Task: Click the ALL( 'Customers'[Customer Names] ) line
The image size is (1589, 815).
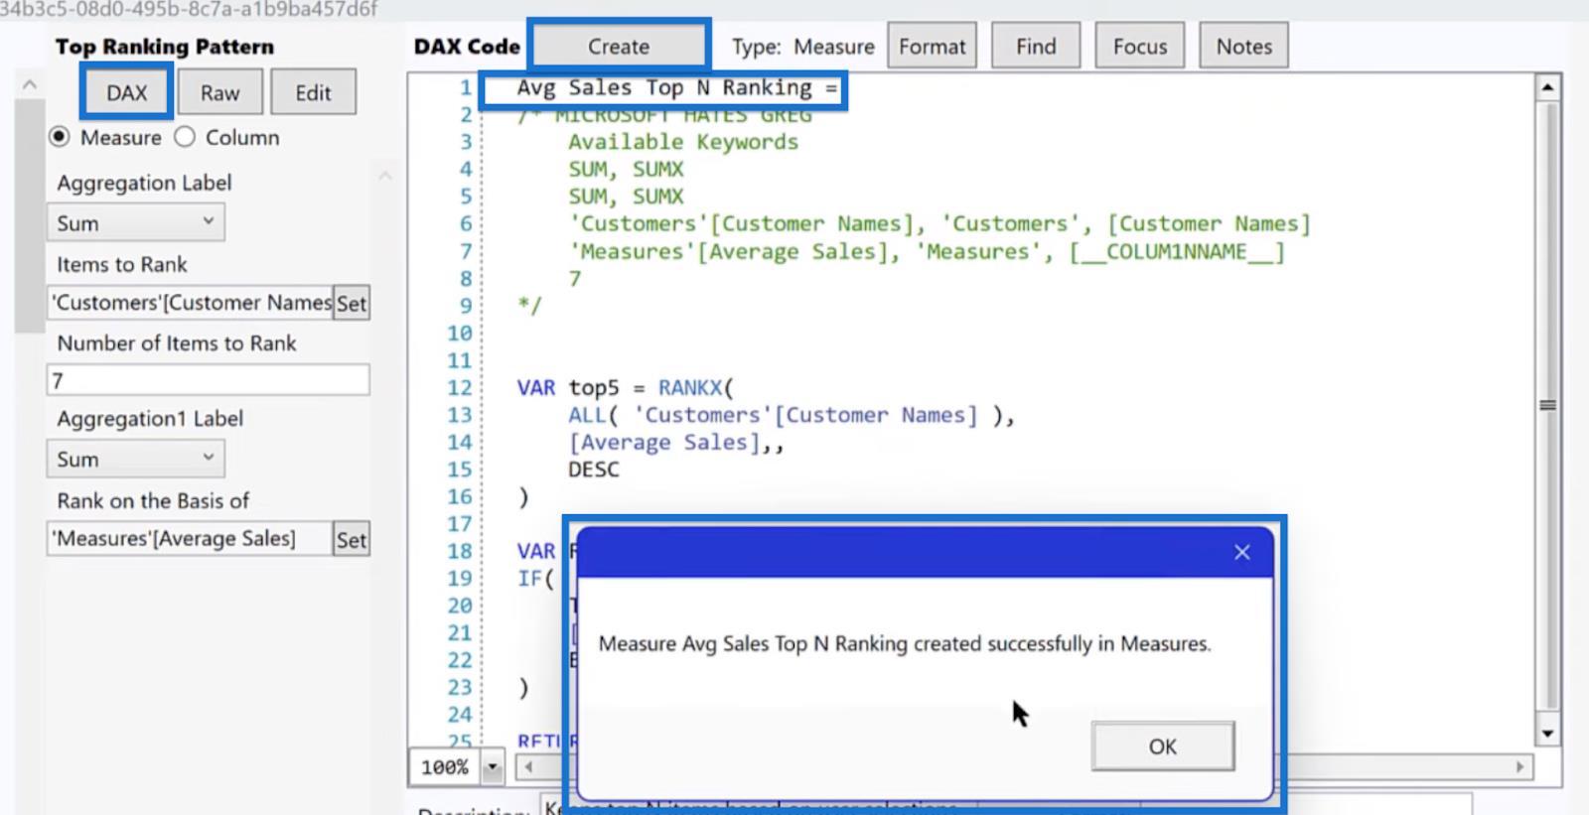Action: (x=792, y=415)
